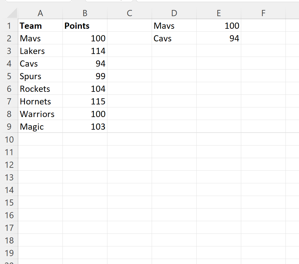This screenshot has height=264, width=299.
Task: Select the Hornets cell
Action: 40,101
